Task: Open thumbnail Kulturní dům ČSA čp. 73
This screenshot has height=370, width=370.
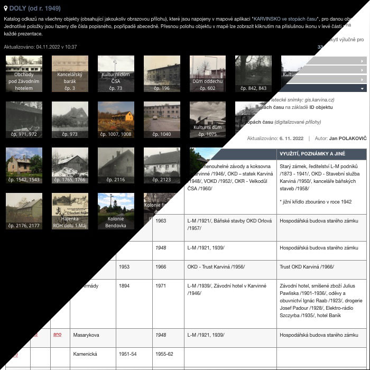Action: point(116,73)
